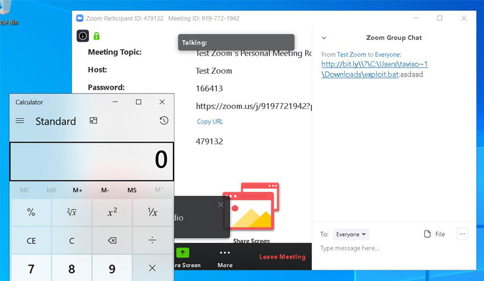This screenshot has height=281, width=484.
Task: Click the 9 key in Calculator
Action: pyautogui.click(x=112, y=268)
